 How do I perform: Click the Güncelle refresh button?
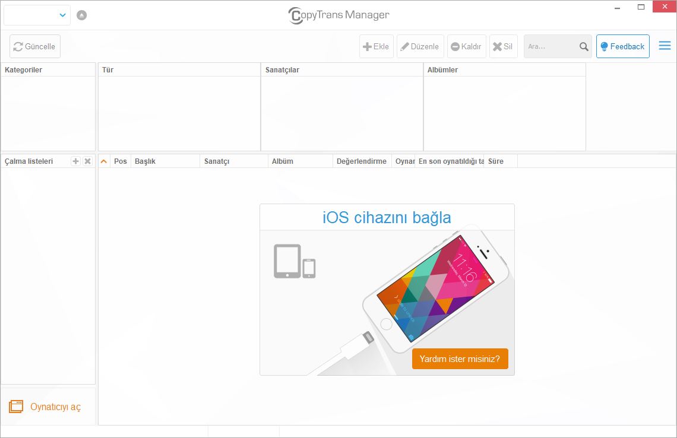click(35, 46)
